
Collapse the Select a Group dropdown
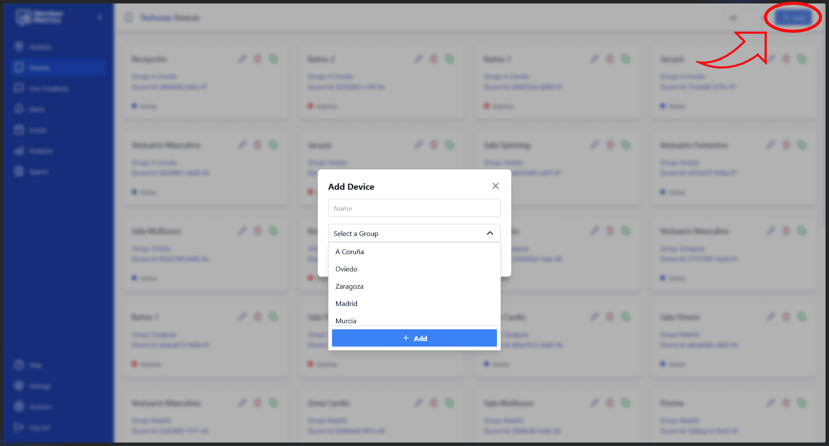click(x=490, y=233)
